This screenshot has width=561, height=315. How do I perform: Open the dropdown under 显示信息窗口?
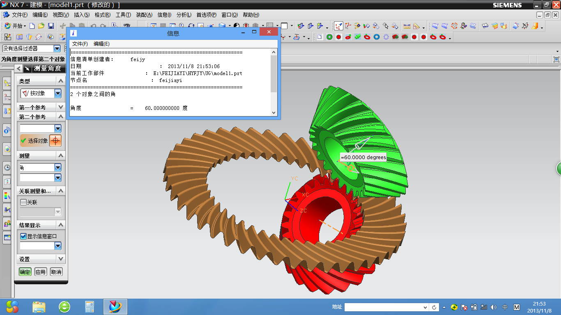click(x=57, y=246)
